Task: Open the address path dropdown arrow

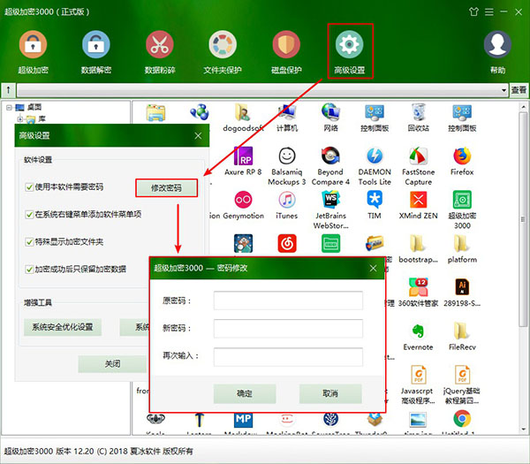Action: click(503, 90)
